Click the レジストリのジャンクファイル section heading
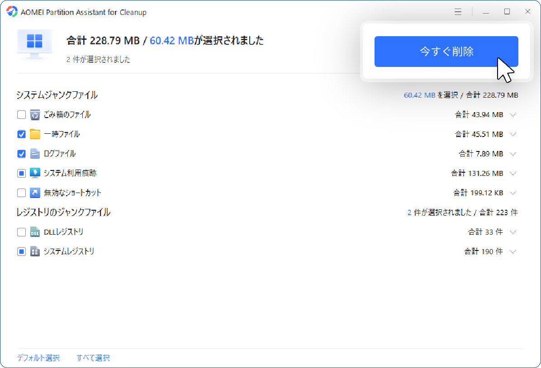 point(63,212)
